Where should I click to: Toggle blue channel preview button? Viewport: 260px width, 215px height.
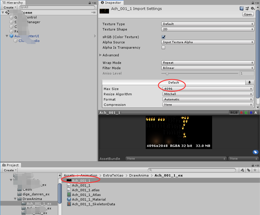[x=251, y=113]
